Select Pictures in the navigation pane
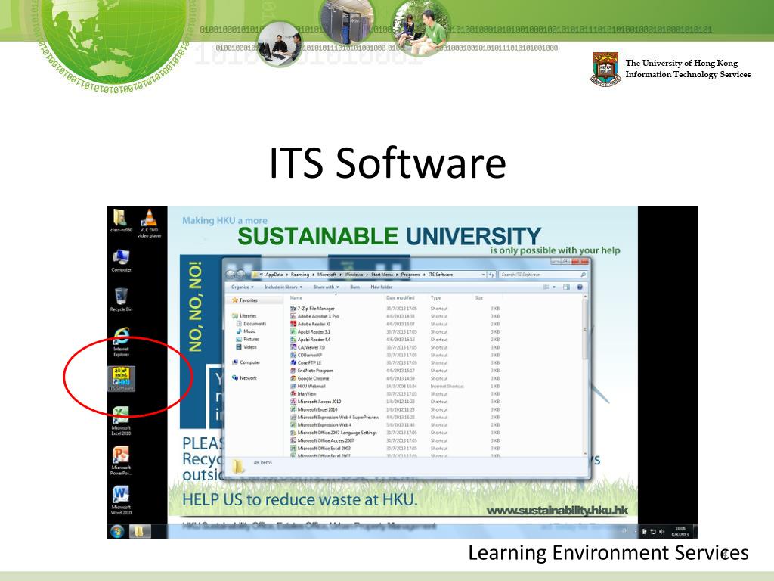 pyautogui.click(x=247, y=340)
